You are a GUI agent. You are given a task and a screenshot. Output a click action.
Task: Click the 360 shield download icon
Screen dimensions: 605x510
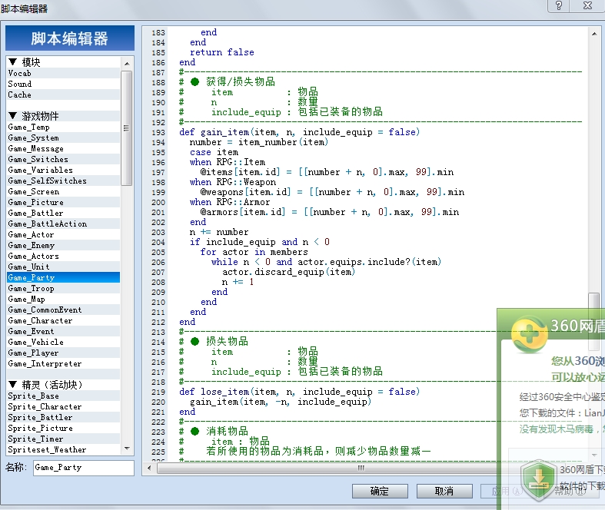(539, 480)
